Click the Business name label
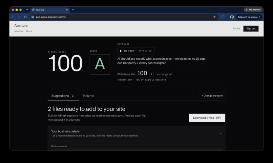The width and height of the screenshot is (273, 163). point(59,146)
